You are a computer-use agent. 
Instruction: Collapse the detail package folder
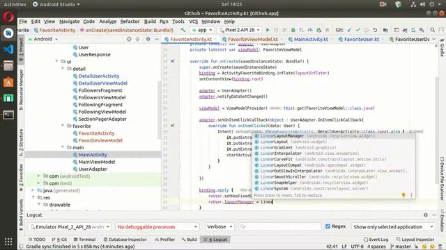point(63,69)
